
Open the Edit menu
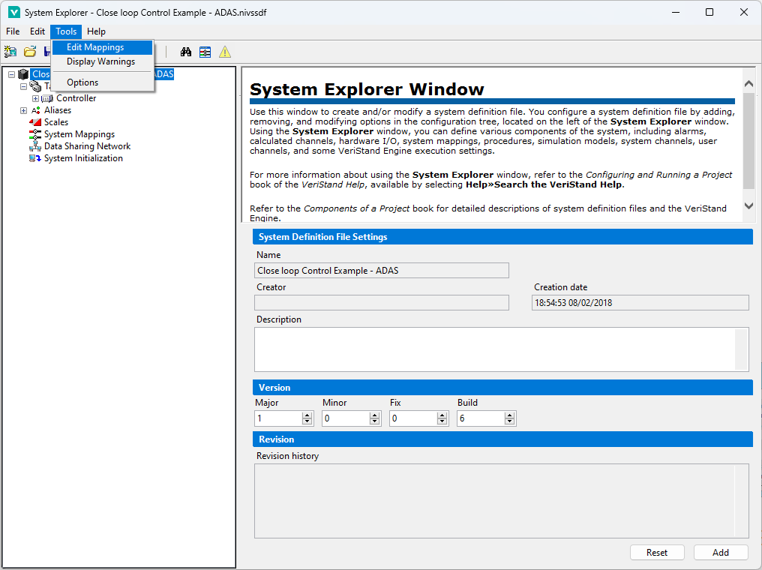[x=37, y=31]
